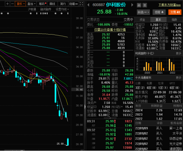
Task: Go to next stock with right arrow
Action: [132, 5]
